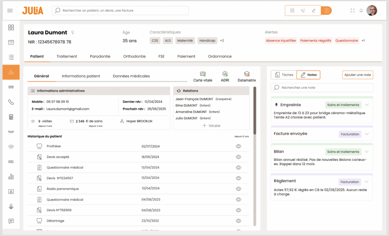
Task: Click the Ajouter une note button
Action: 357,75
